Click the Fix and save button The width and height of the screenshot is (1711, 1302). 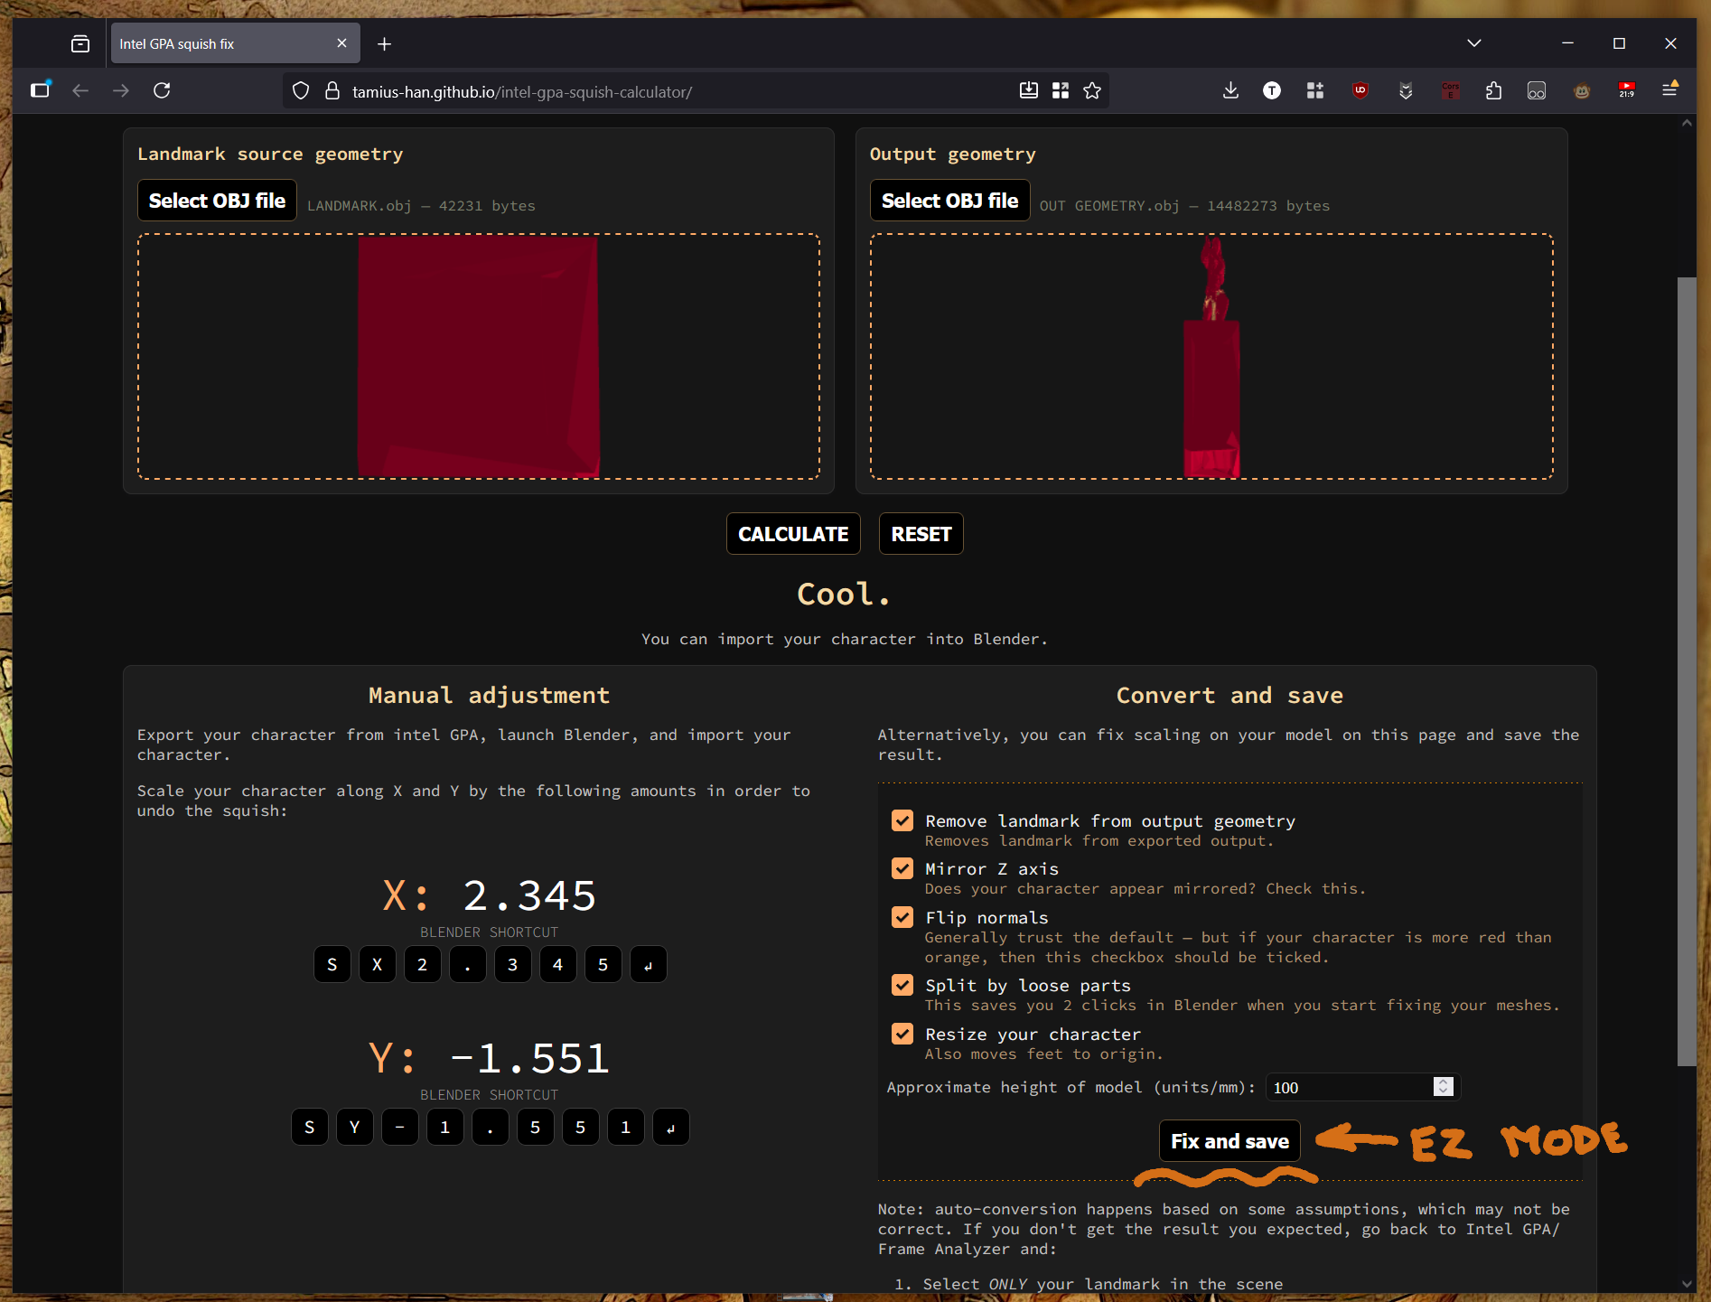click(1229, 1141)
